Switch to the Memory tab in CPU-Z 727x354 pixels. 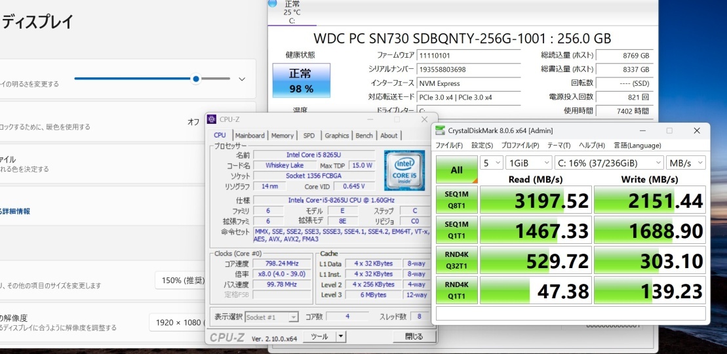[x=283, y=136]
